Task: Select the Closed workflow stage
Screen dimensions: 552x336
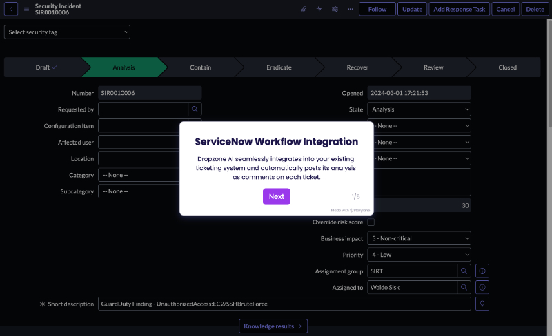Action: click(507, 67)
